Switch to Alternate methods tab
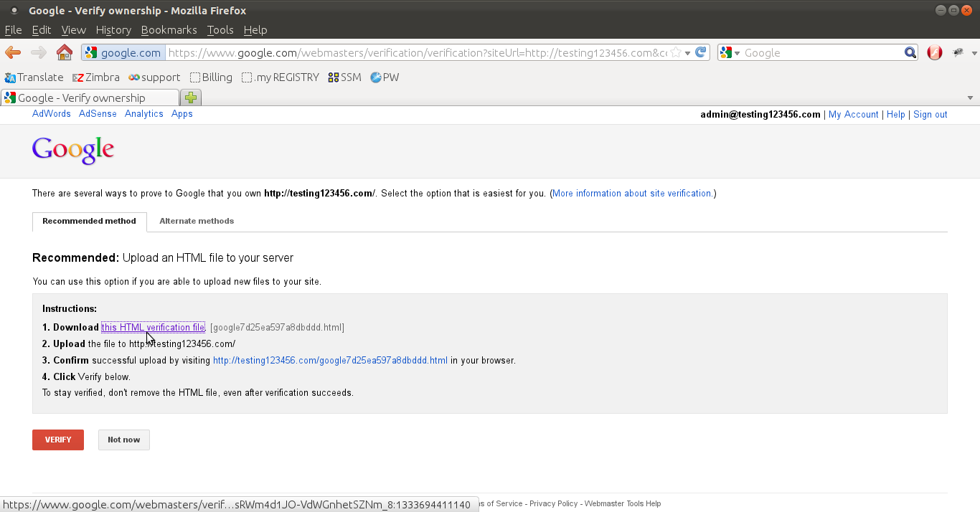Viewport: 980px width, 512px height. click(x=197, y=221)
